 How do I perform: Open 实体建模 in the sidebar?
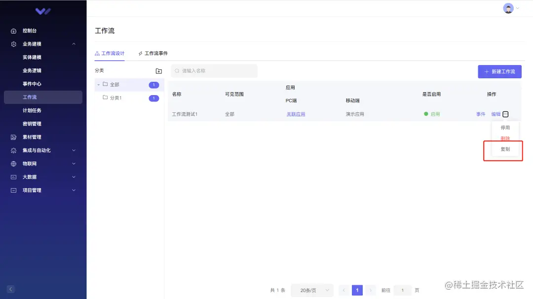(x=32, y=57)
